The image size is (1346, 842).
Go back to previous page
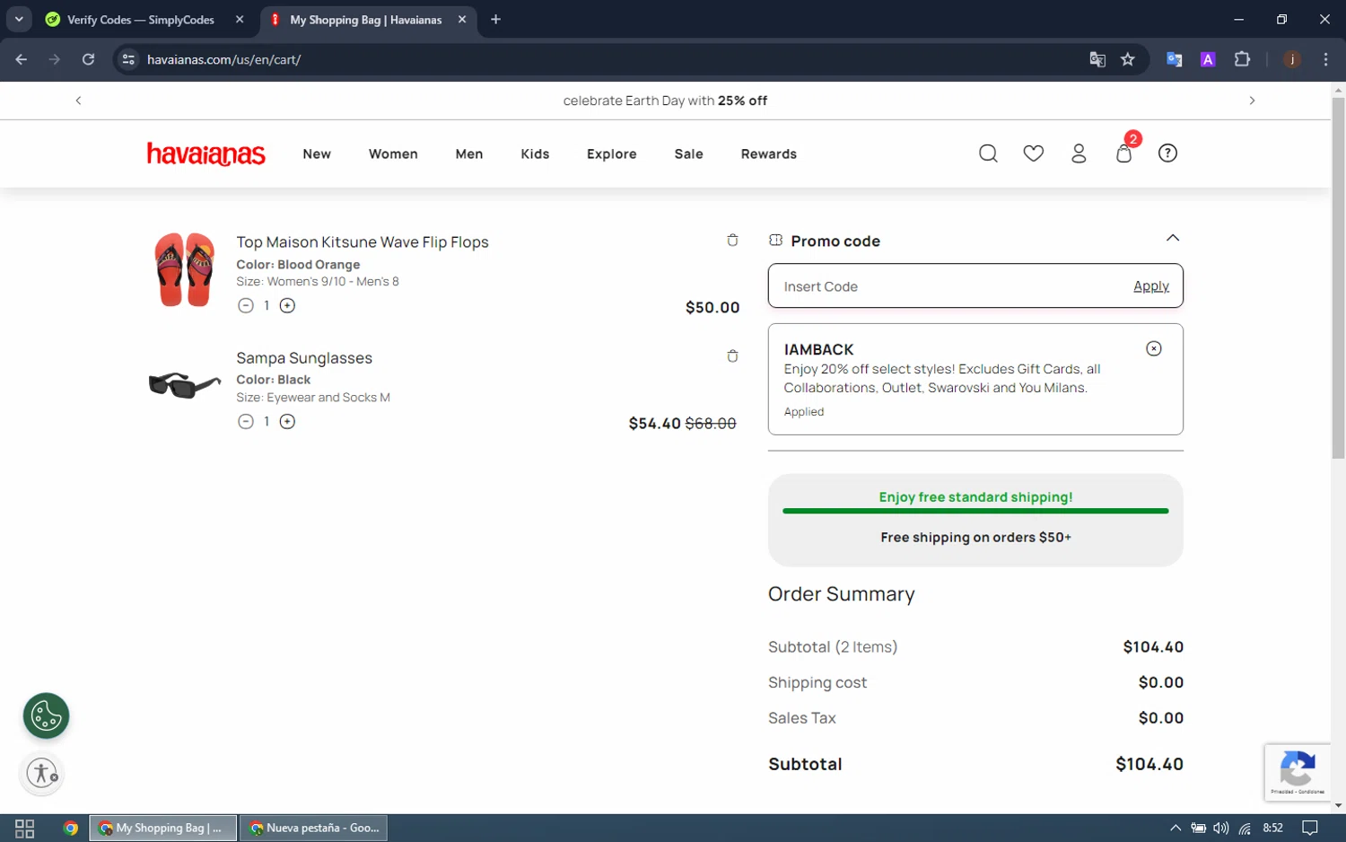[x=22, y=59]
